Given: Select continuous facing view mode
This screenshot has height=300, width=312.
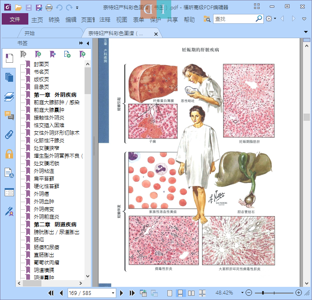Looking at the screenshot, I should pos(203,293).
